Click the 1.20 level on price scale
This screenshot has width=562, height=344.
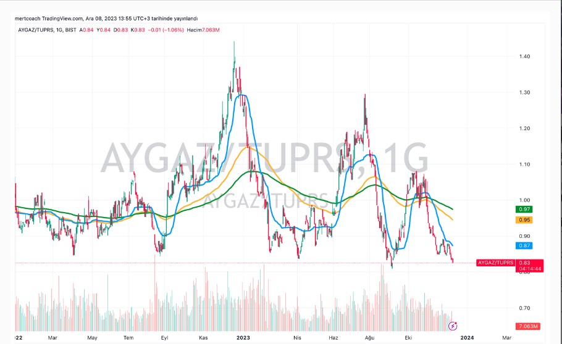(x=525, y=128)
